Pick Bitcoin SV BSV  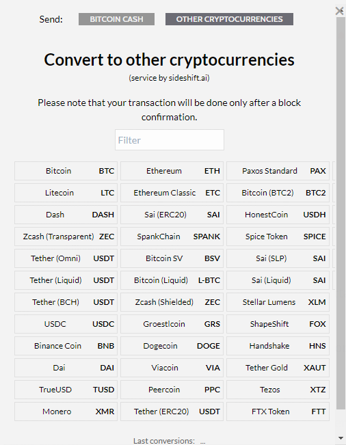[172, 258]
